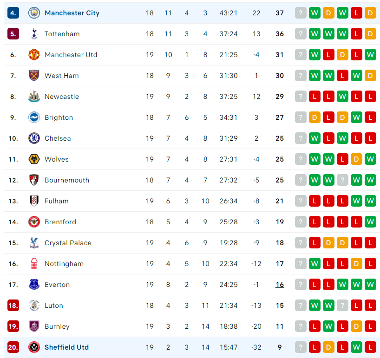This screenshot has width=380, height=358.
Task: Open the West Ham team link
Action: (62, 76)
